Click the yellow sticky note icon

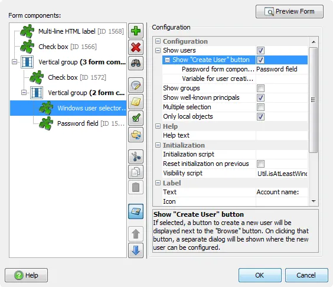click(x=136, y=102)
